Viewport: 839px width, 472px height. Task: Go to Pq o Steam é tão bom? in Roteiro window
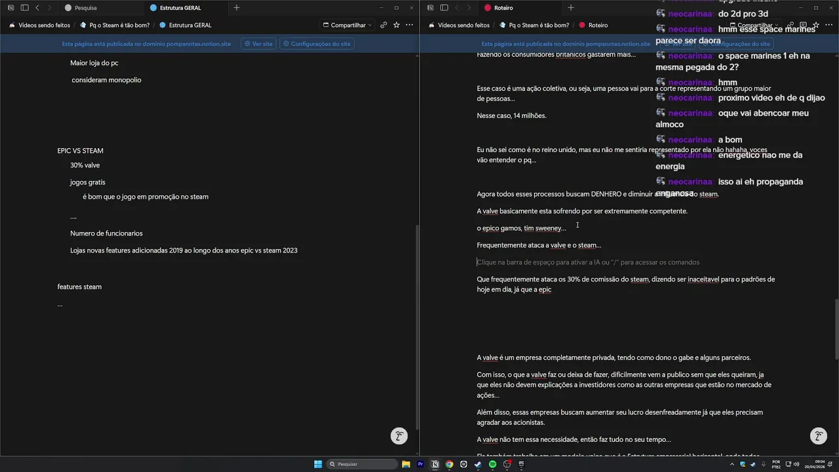click(x=534, y=25)
